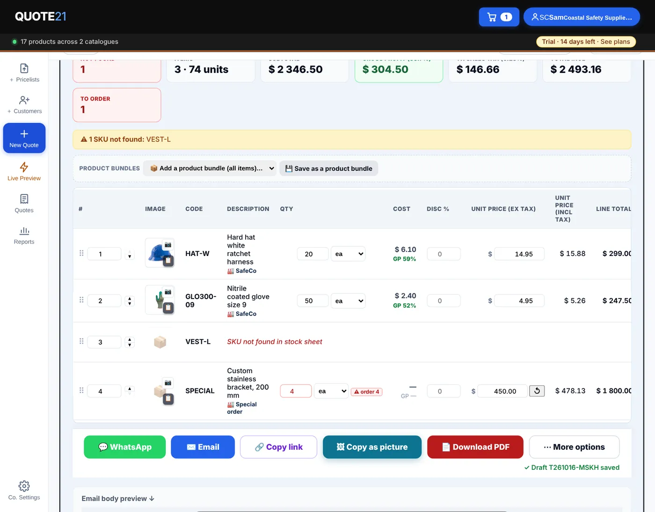Click the GLO300-09 unit price field
The image size is (655, 512).
(519, 300)
